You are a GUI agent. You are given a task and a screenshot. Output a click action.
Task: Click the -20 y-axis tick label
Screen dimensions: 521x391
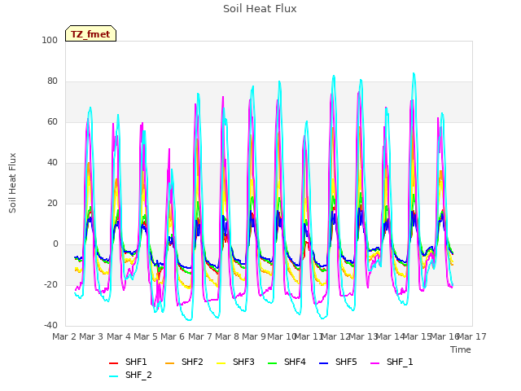point(50,284)
